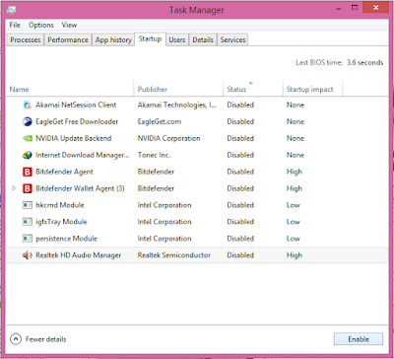Click the Enable button
The width and height of the screenshot is (394, 359).
(359, 339)
